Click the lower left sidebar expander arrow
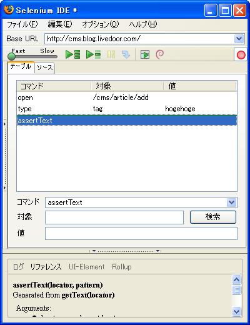This screenshot has height=325, width=250. pyautogui.click(x=4, y=188)
